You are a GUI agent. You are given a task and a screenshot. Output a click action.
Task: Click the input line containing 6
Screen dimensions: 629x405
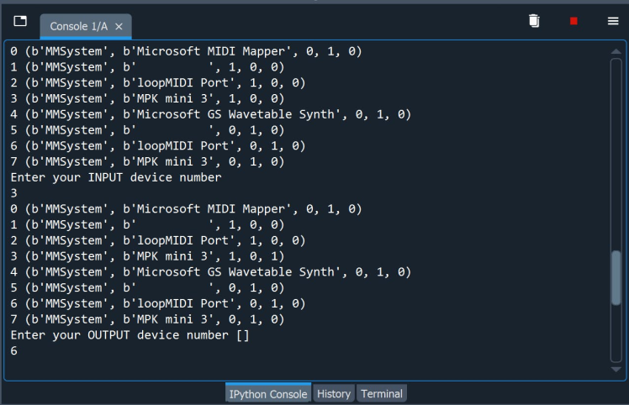pos(14,350)
